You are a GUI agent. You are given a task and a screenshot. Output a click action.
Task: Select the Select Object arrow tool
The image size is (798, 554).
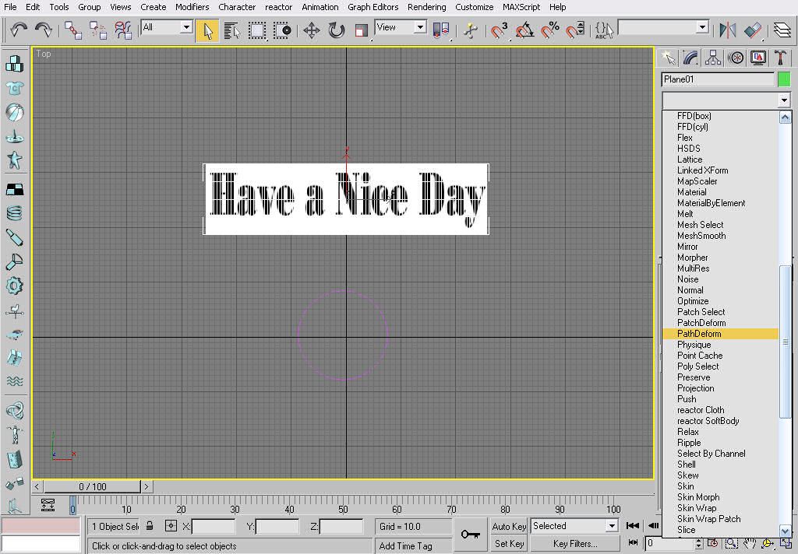[207, 30]
